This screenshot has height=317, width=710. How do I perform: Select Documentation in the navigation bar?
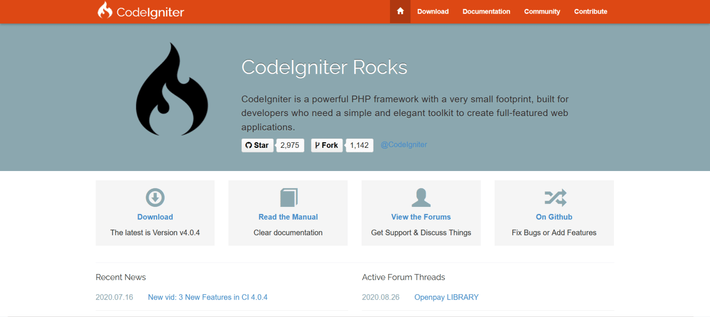coord(486,11)
